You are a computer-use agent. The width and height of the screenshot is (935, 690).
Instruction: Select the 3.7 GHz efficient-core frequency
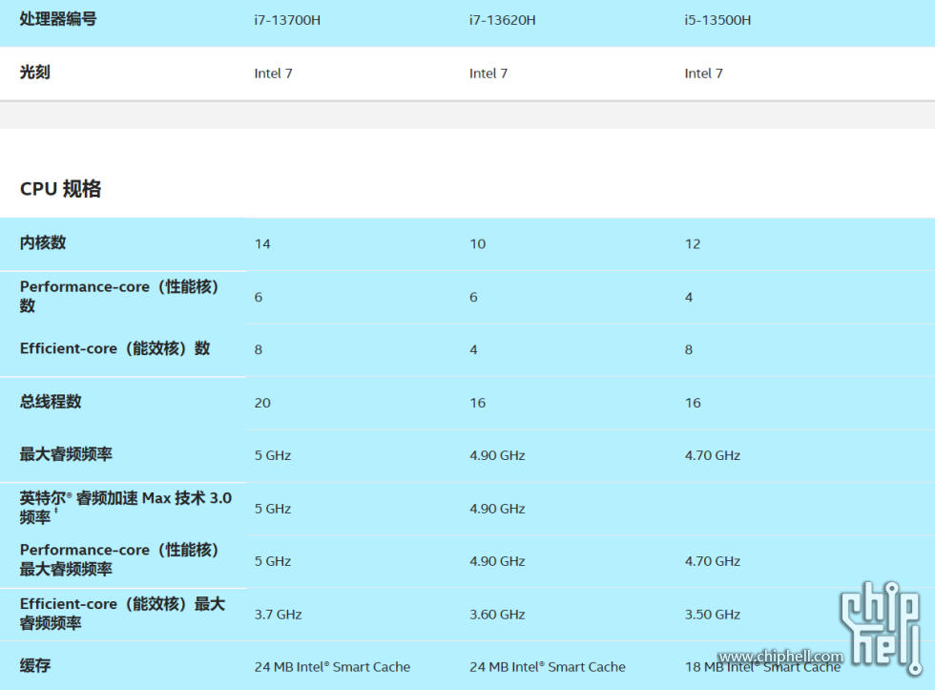pyautogui.click(x=278, y=615)
